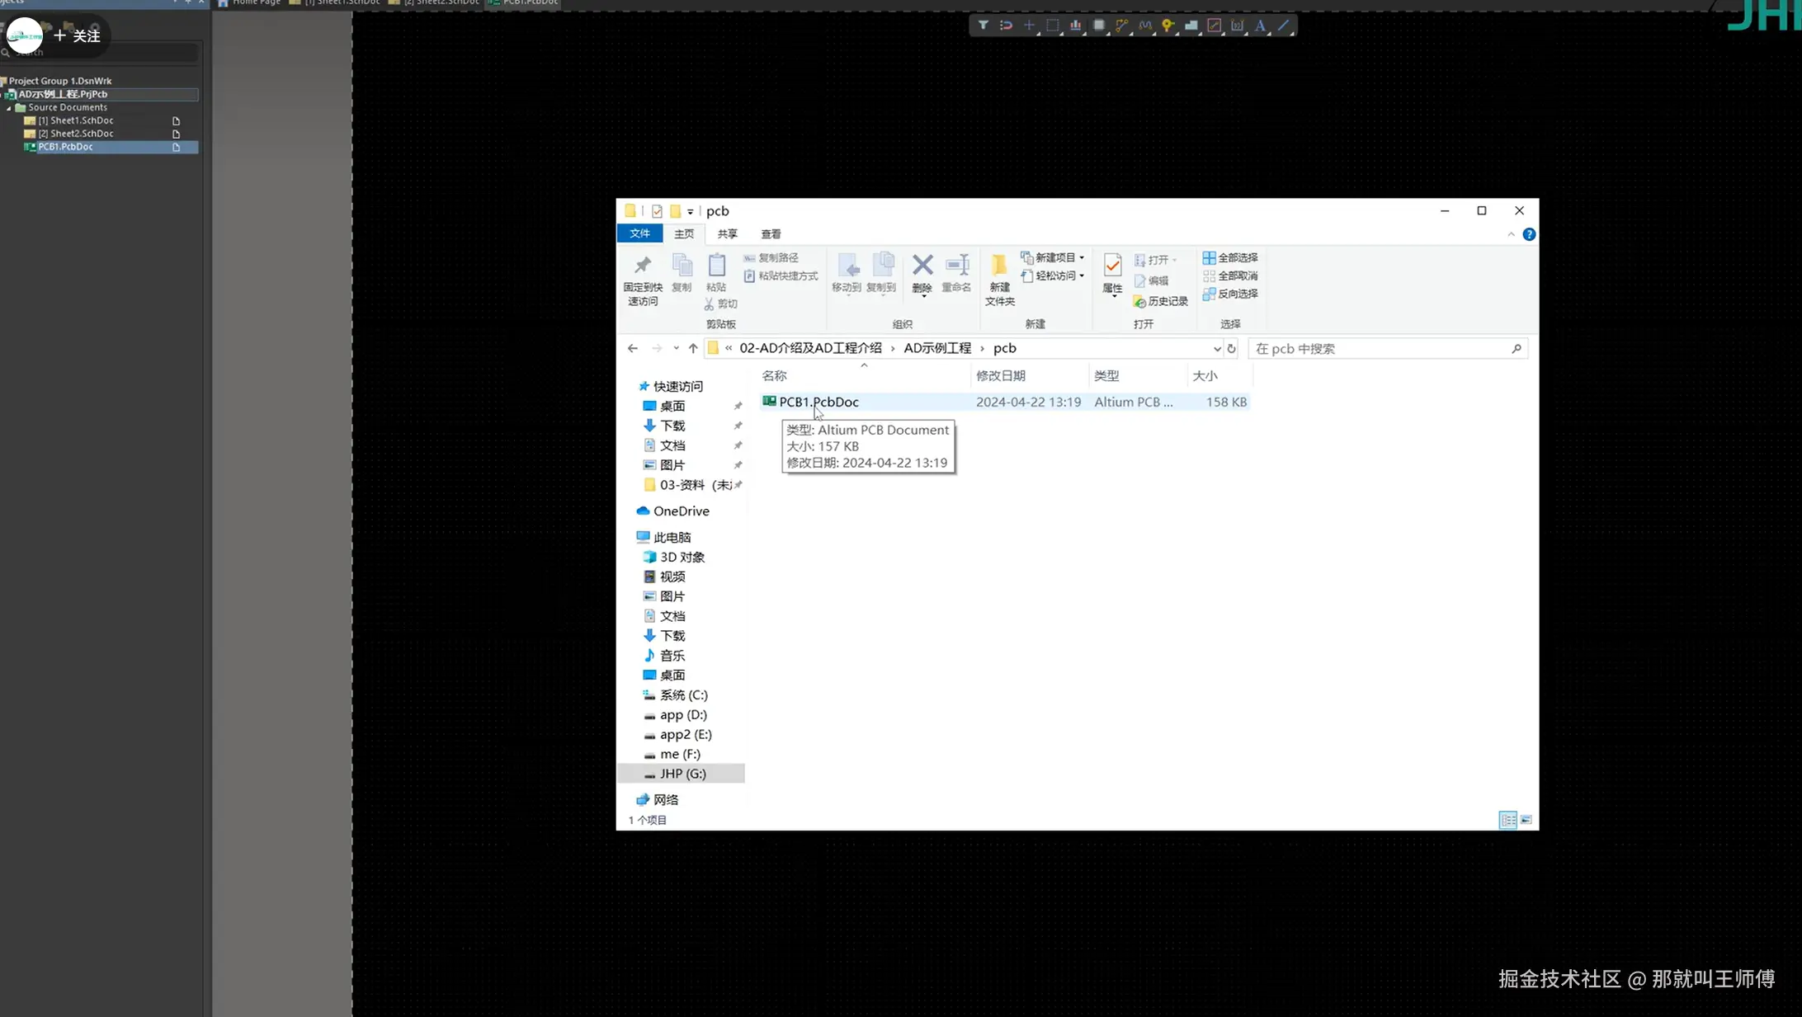Image resolution: width=1802 pixels, height=1017 pixels.
Task: Switch to large icons view button
Action: click(x=1526, y=820)
